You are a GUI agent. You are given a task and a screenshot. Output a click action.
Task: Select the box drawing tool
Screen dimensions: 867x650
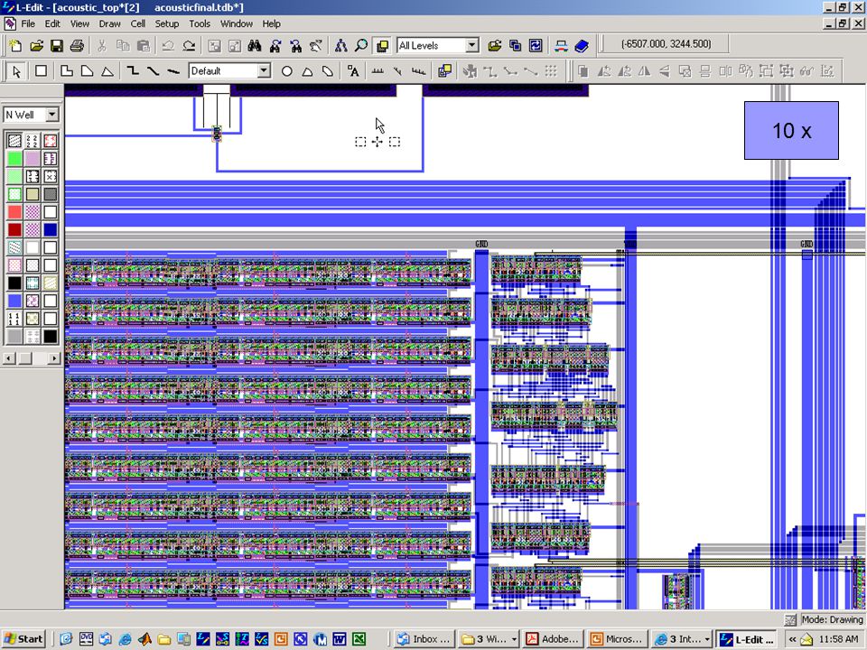point(41,71)
